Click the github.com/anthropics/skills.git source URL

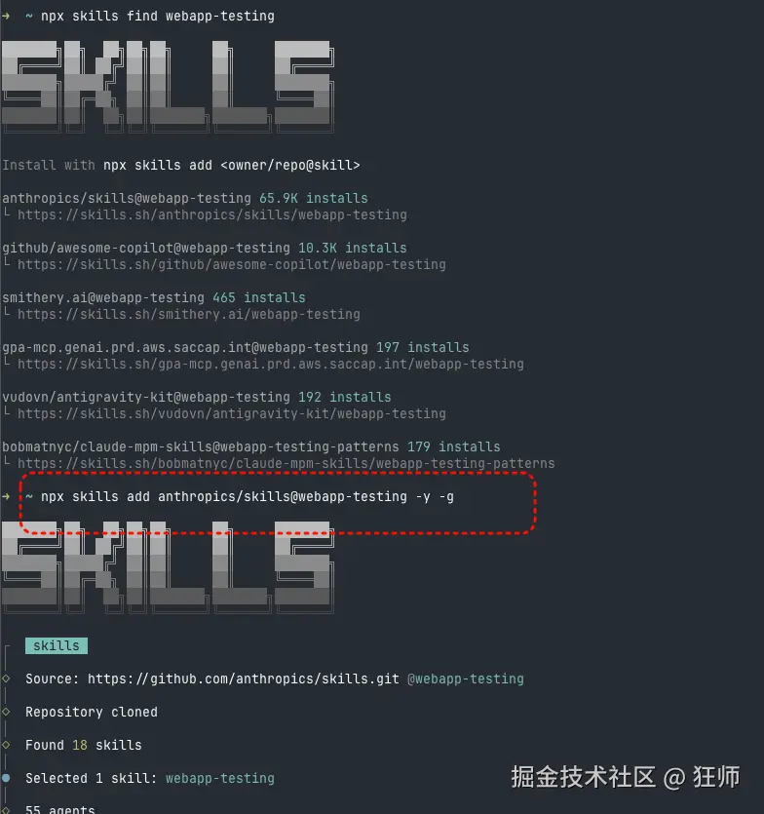[x=244, y=679]
